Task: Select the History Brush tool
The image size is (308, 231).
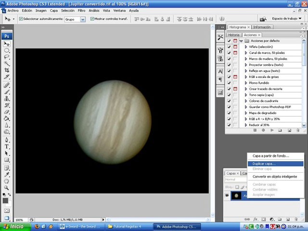Action: pos(7,105)
